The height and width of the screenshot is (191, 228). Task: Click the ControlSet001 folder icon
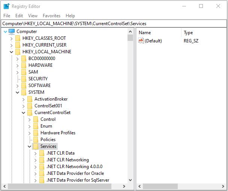30,106
